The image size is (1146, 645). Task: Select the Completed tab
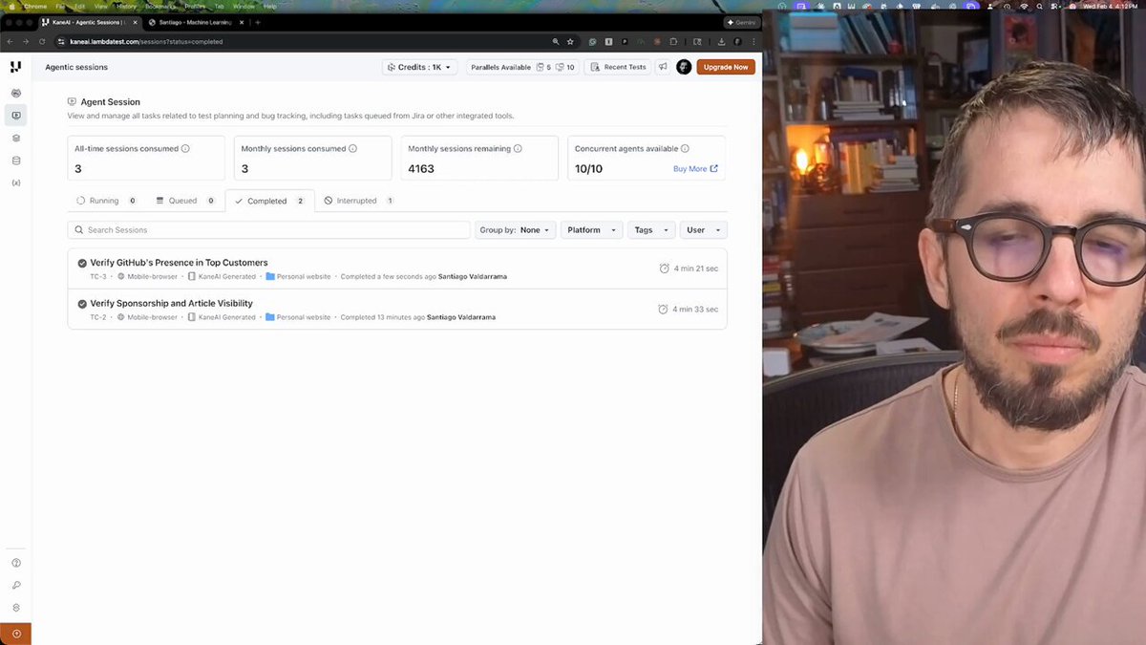click(269, 201)
